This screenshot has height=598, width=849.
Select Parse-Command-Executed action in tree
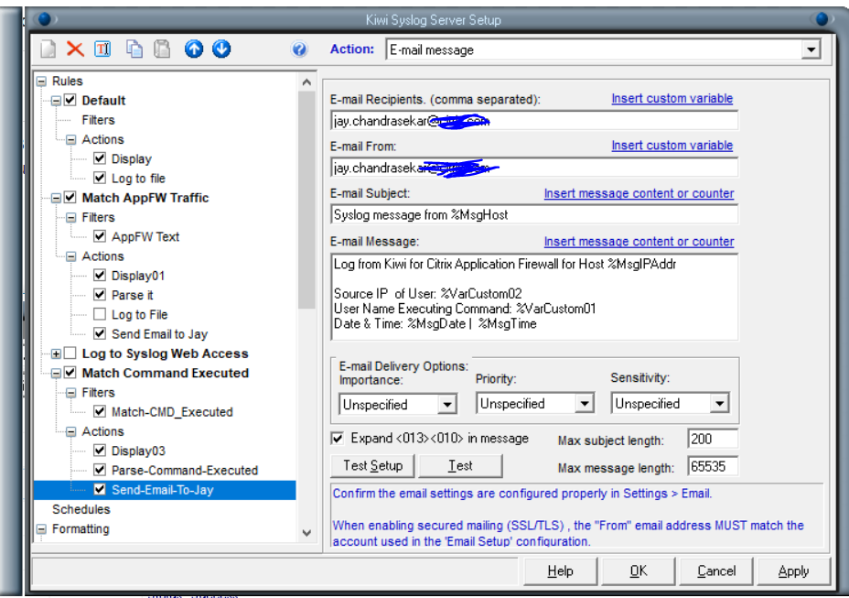tap(185, 471)
